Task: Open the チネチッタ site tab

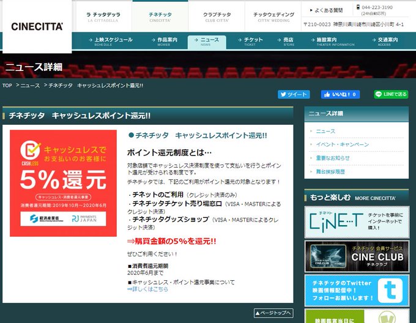Action: (160, 17)
